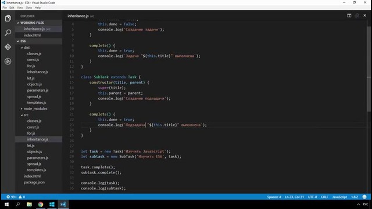Open objects.js in dist folder

(39, 84)
